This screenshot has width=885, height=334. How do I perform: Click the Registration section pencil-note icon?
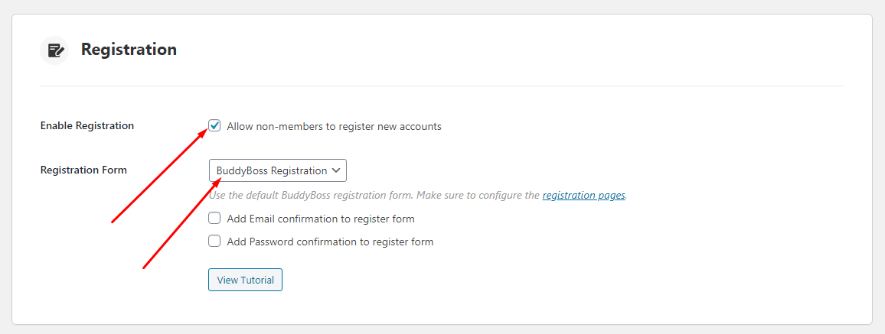pyautogui.click(x=54, y=50)
